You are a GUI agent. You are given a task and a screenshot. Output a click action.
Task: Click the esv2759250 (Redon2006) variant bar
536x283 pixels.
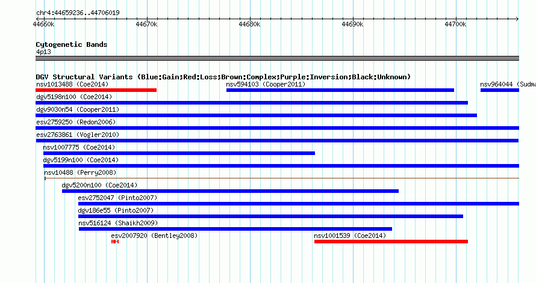coord(277,128)
